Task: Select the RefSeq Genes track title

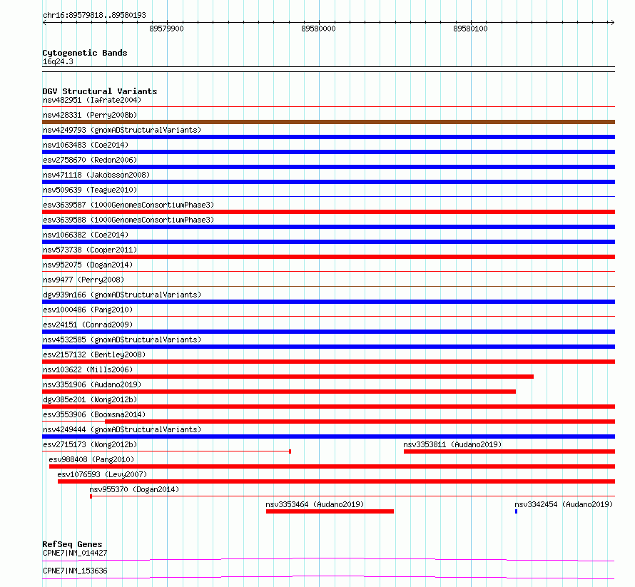Action: (x=72, y=544)
